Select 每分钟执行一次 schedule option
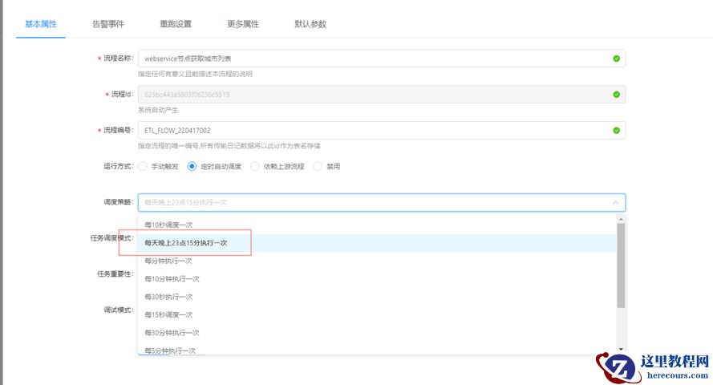Image resolution: width=713 pixels, height=385 pixels. (x=168, y=261)
